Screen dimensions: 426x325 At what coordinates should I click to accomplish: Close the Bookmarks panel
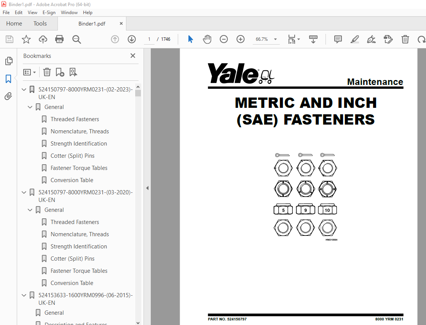(133, 56)
